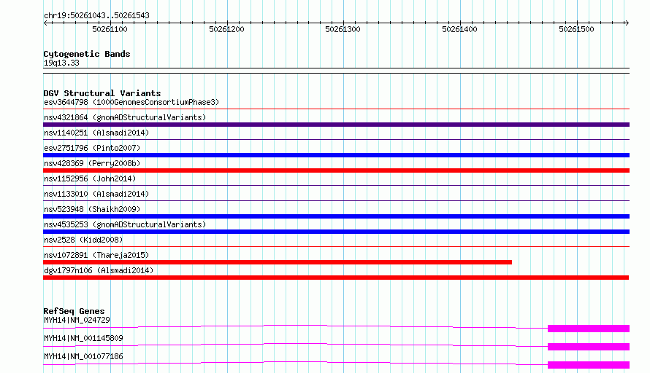Select the RefSeq Genes track title
Viewport: 650px width, 373px height.
pyautogui.click(x=74, y=311)
